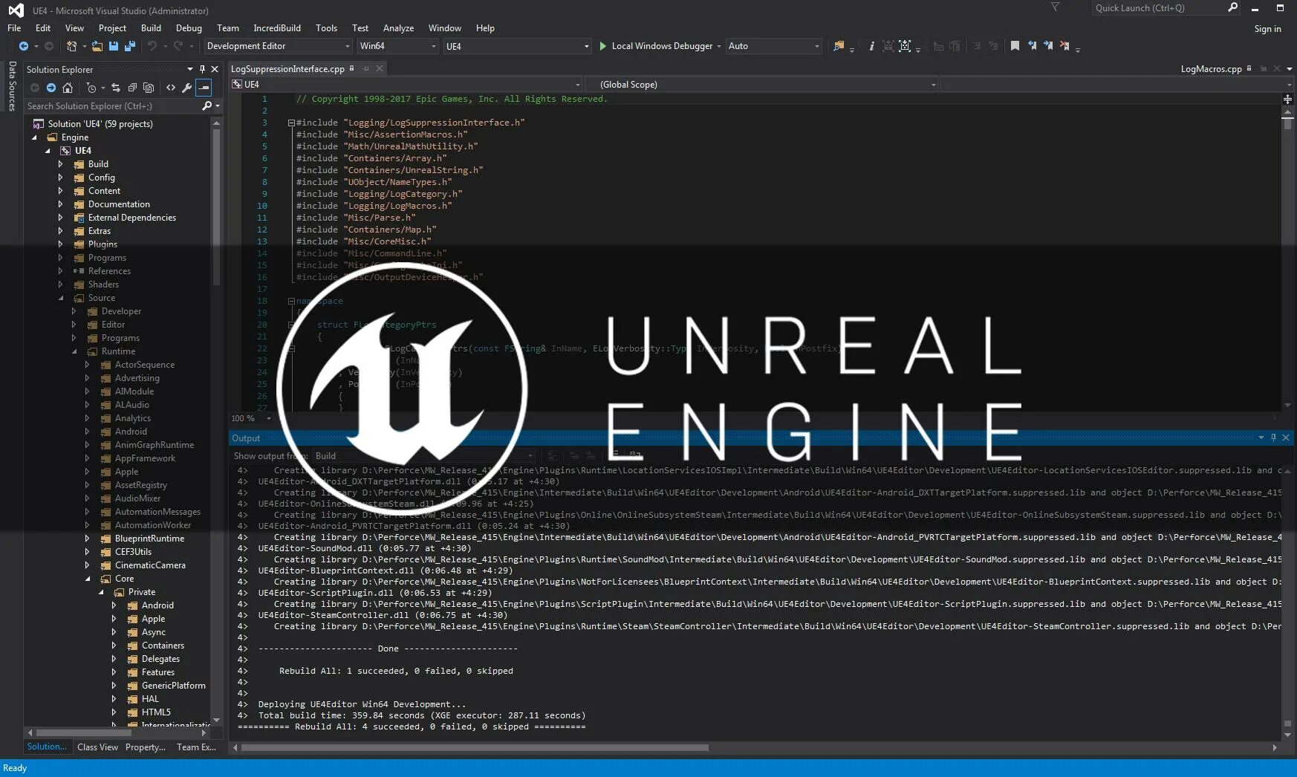The width and height of the screenshot is (1297, 777).
Task: Open the Team Ex... bottom tab
Action: pos(196,747)
